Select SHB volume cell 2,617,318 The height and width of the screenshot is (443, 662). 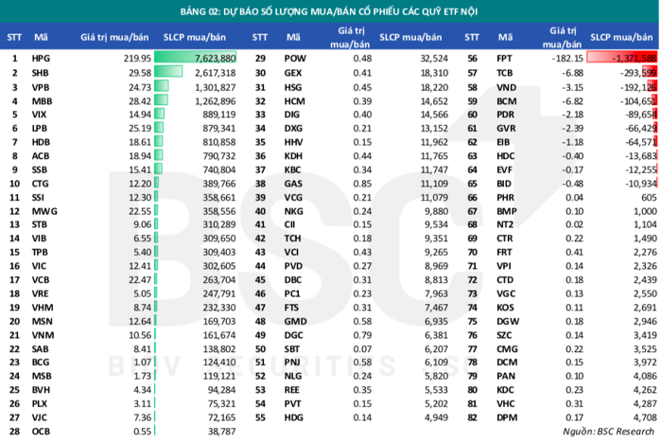210,72
